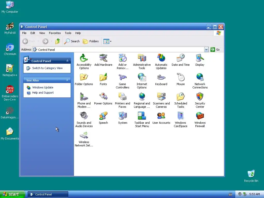Open the System properties icon
This screenshot has height=198, width=264.
[x=122, y=118]
